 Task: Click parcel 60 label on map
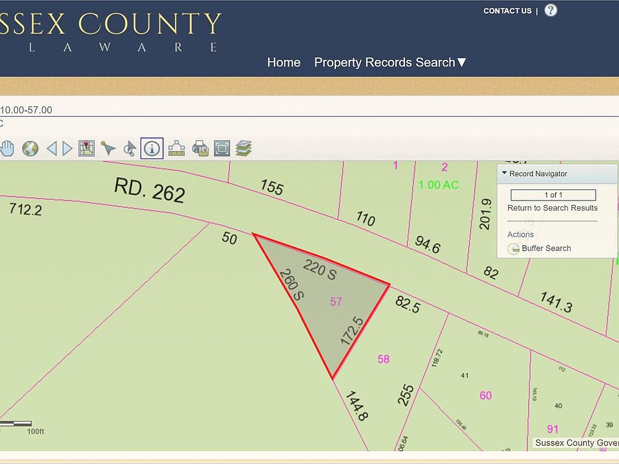(486, 395)
